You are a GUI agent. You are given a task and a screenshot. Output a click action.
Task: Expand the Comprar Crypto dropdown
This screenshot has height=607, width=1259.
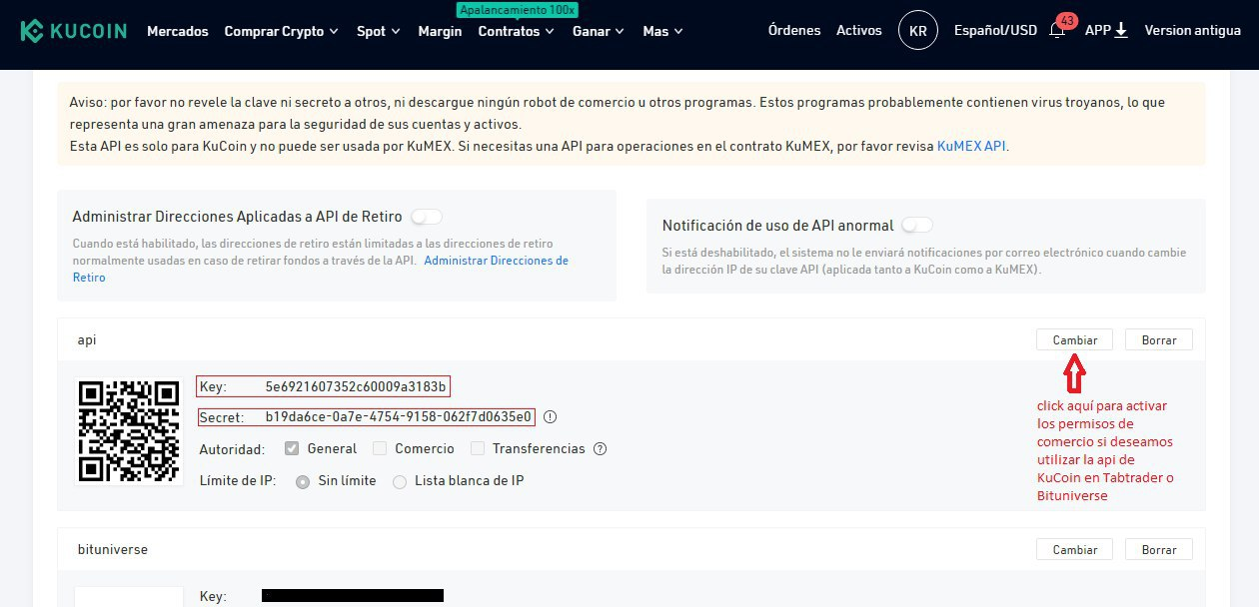[282, 31]
